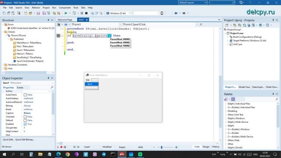Viewport: 281px width, 158px height.
Task: Toggle the Default property checkbox
Action: click(25, 120)
